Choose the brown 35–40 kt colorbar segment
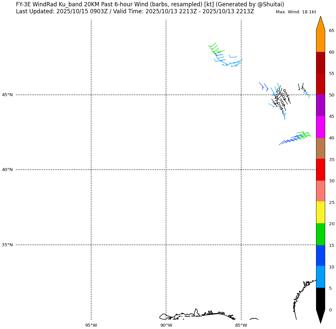Screen dimensions: 336x329 [x=320, y=148]
